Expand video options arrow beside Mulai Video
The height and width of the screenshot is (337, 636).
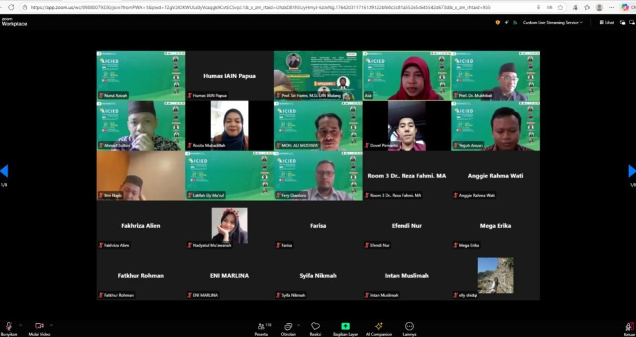point(51,325)
